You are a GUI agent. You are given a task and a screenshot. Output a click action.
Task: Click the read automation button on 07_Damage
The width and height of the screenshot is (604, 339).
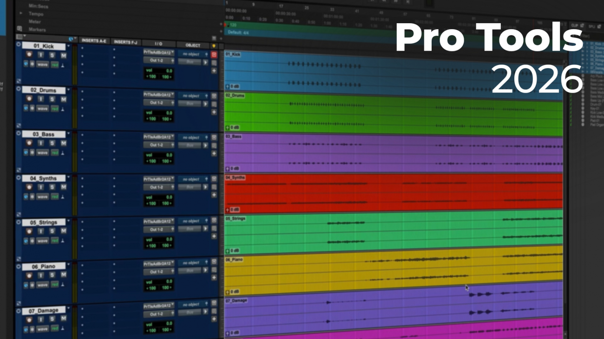coord(55,329)
